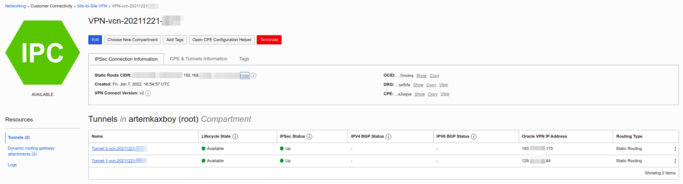The height and width of the screenshot is (184, 683).
Task: Click the green IPC hexagon icon
Action: point(43,53)
